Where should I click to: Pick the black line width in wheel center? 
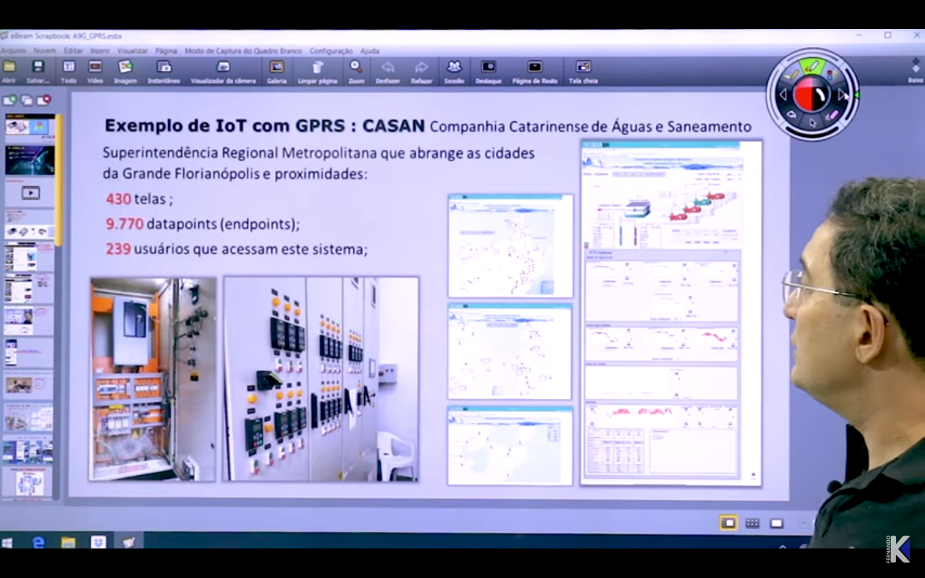(x=822, y=96)
